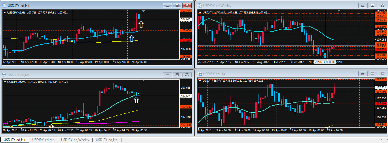
Task: Click the 106.918 price label in H1 chart
Action: (186, 56)
